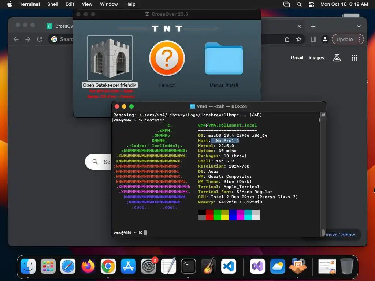Click the CPU line in neofetch output
This screenshot has height=281, width=375.
pos(248,197)
